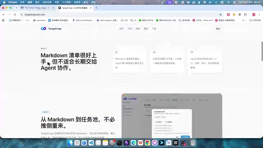263x148 pixels.
Task: Click the blue import tag label
Action: 46,112
